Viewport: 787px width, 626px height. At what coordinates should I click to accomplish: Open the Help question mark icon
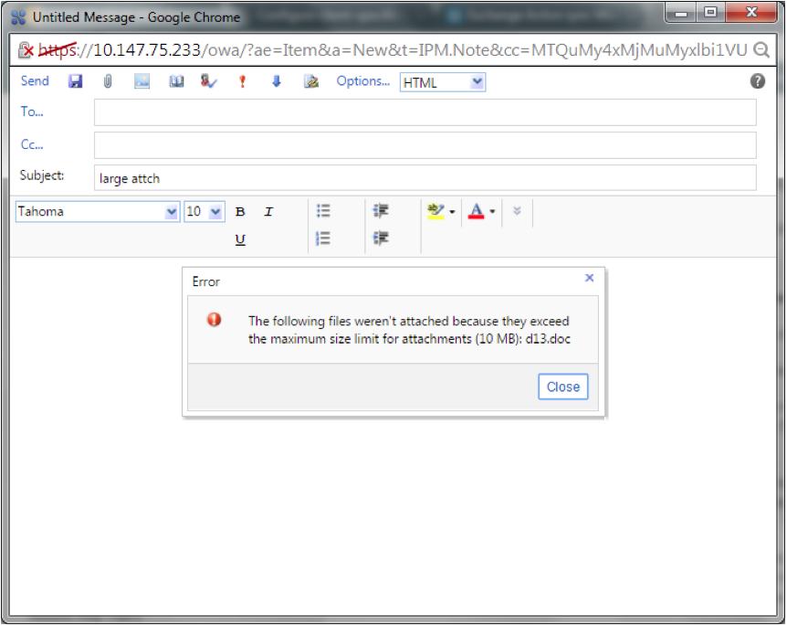pyautogui.click(x=758, y=81)
